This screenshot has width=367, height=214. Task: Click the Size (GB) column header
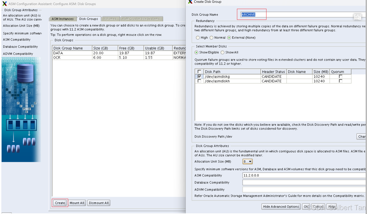(105, 48)
